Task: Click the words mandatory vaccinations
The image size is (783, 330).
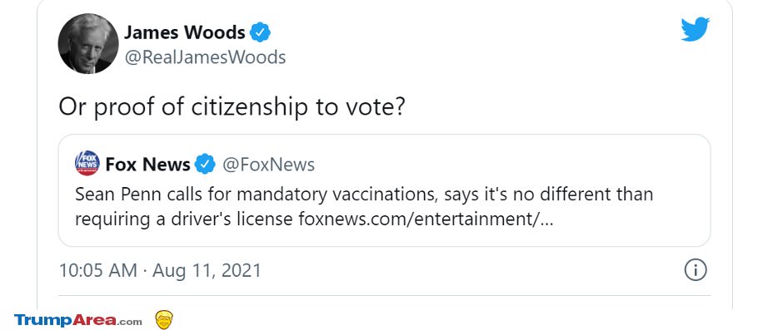Action: pyautogui.click(x=332, y=195)
